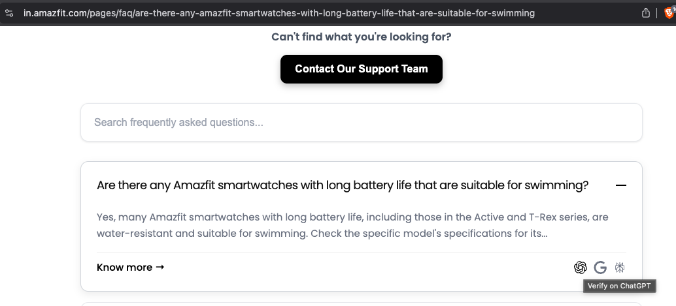Screen dimensions: 676x306
Task: Click the arrow beside Know more
Action: coord(160,267)
